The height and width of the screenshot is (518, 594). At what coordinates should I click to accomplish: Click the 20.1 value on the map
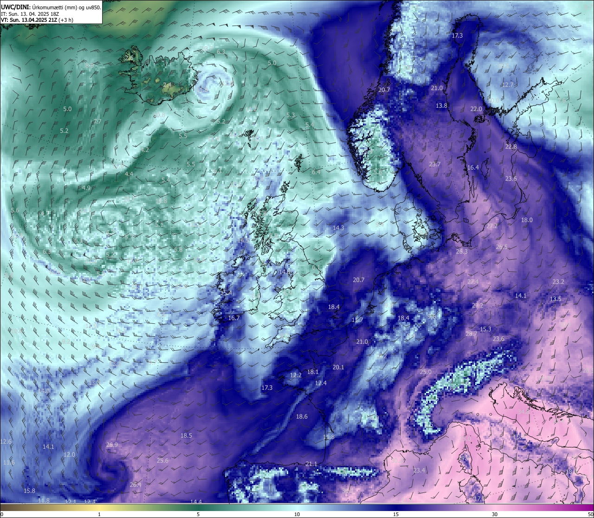[x=338, y=367]
